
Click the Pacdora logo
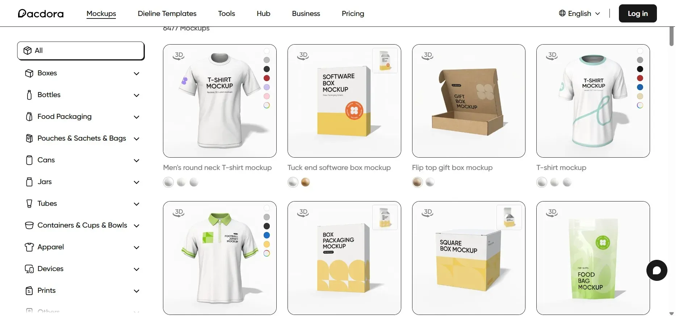tap(41, 13)
